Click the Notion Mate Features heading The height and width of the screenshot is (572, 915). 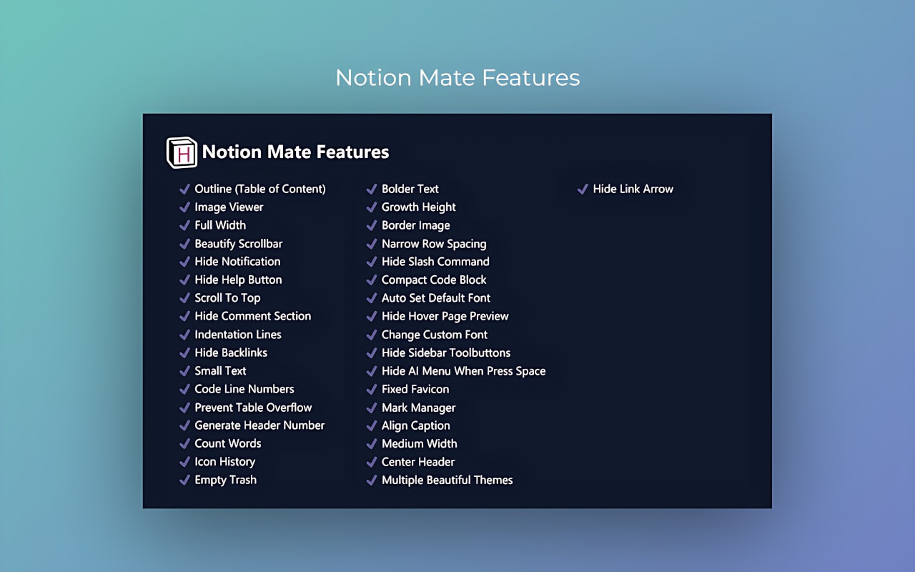(x=295, y=152)
